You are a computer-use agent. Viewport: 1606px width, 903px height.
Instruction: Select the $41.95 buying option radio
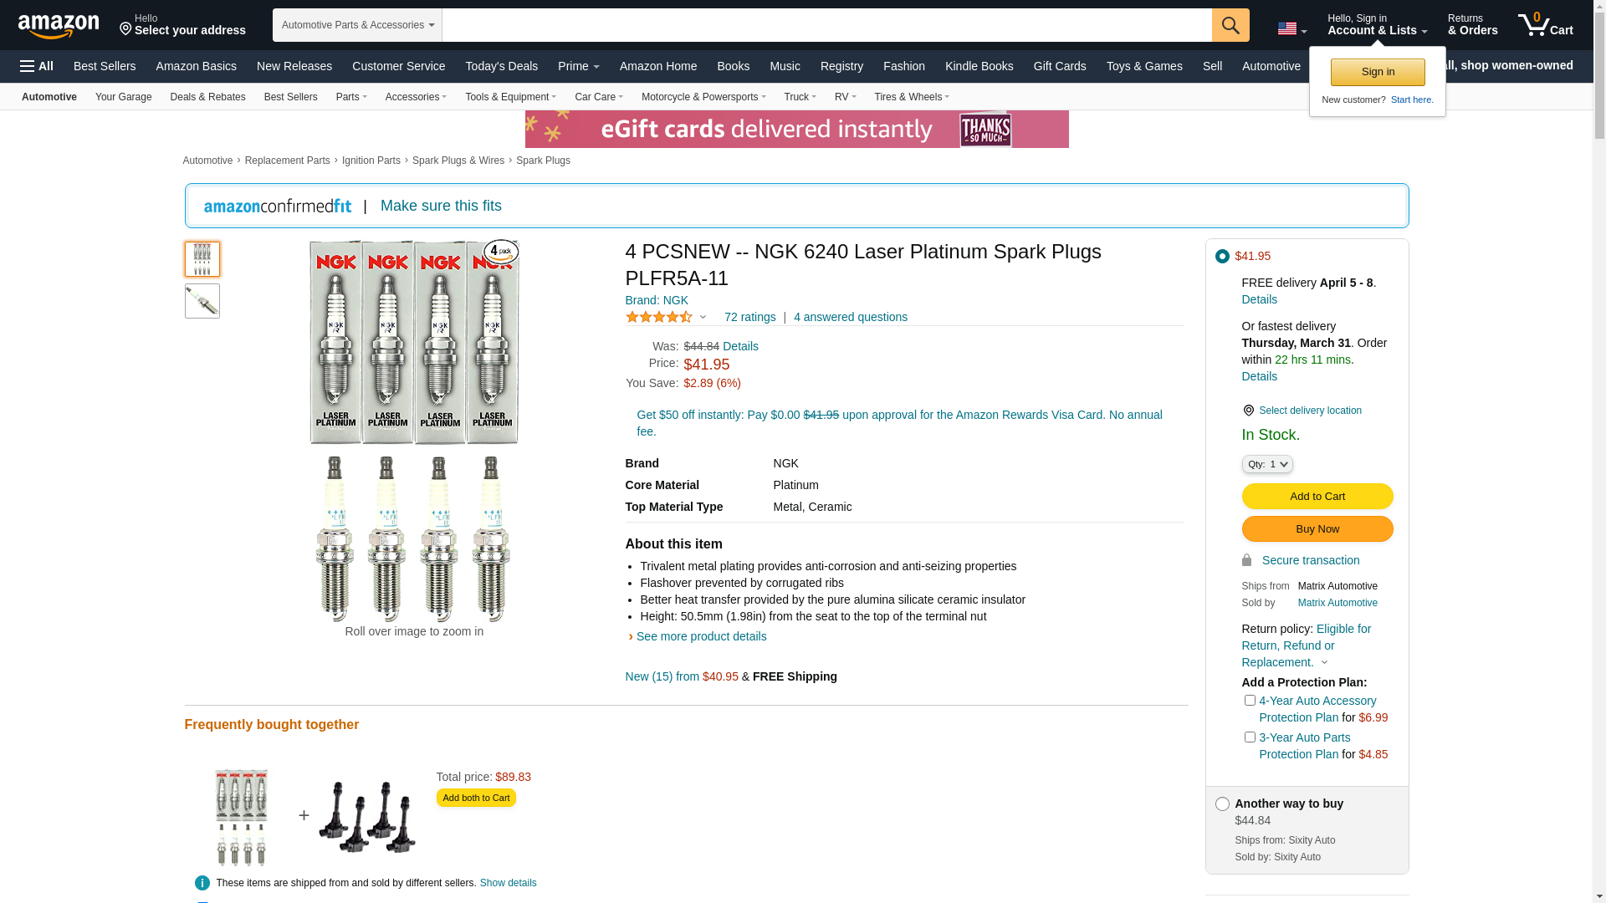click(x=1222, y=257)
